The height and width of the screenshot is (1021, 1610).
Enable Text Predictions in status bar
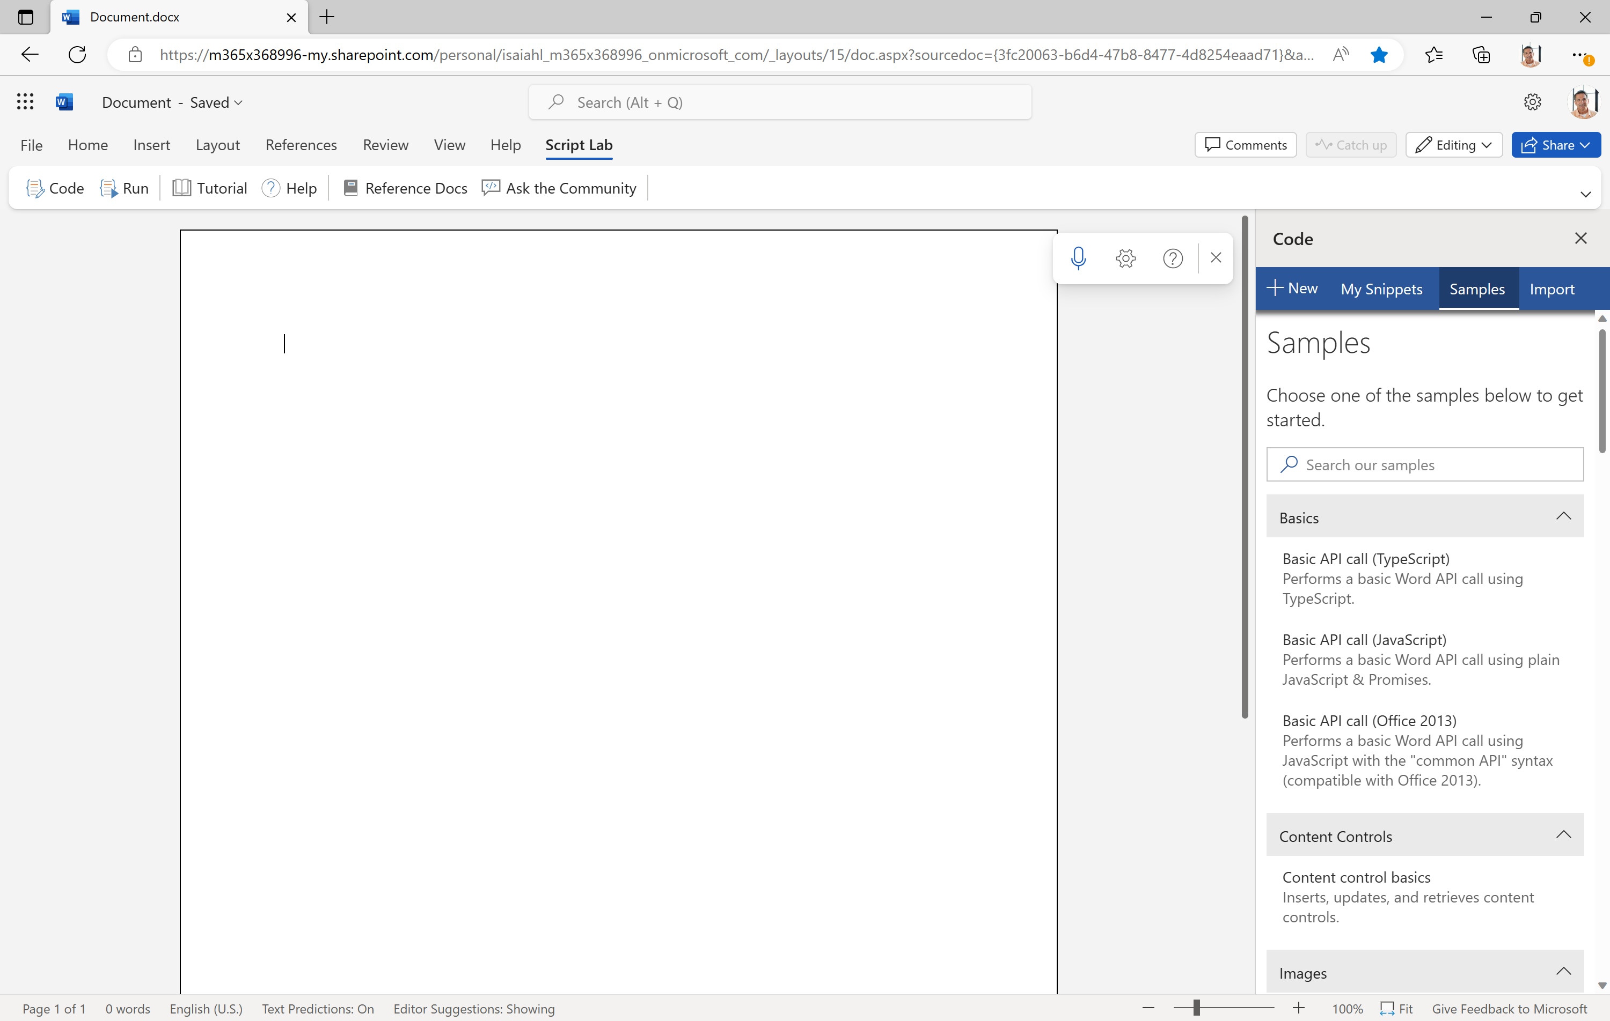point(318,1009)
